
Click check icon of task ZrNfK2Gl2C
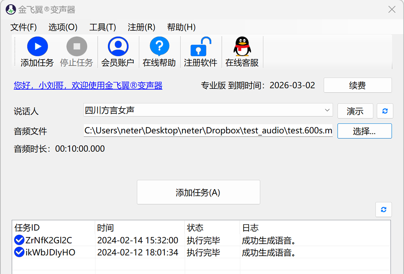point(19,240)
